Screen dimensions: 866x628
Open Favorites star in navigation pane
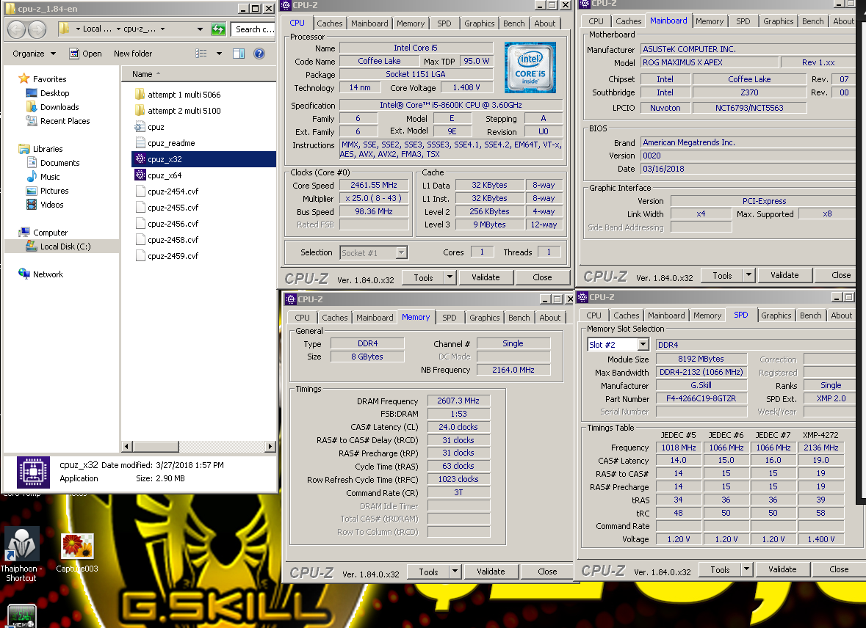[x=24, y=79]
